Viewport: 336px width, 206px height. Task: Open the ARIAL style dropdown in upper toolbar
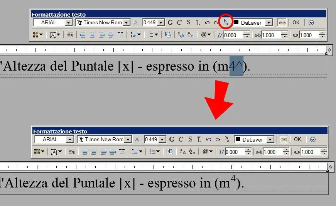click(x=69, y=22)
